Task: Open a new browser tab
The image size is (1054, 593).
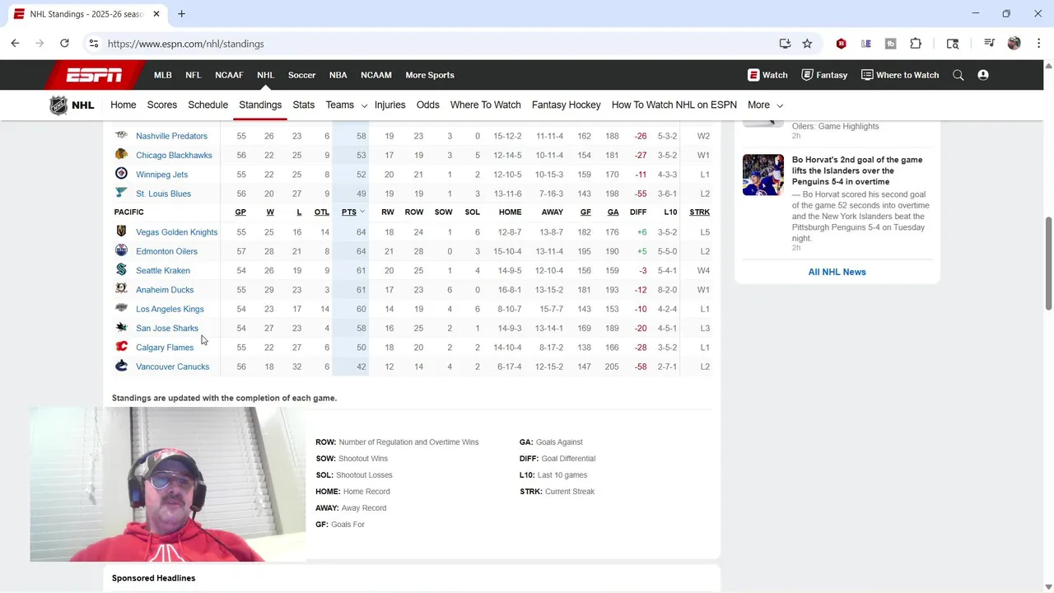Action: (x=181, y=14)
